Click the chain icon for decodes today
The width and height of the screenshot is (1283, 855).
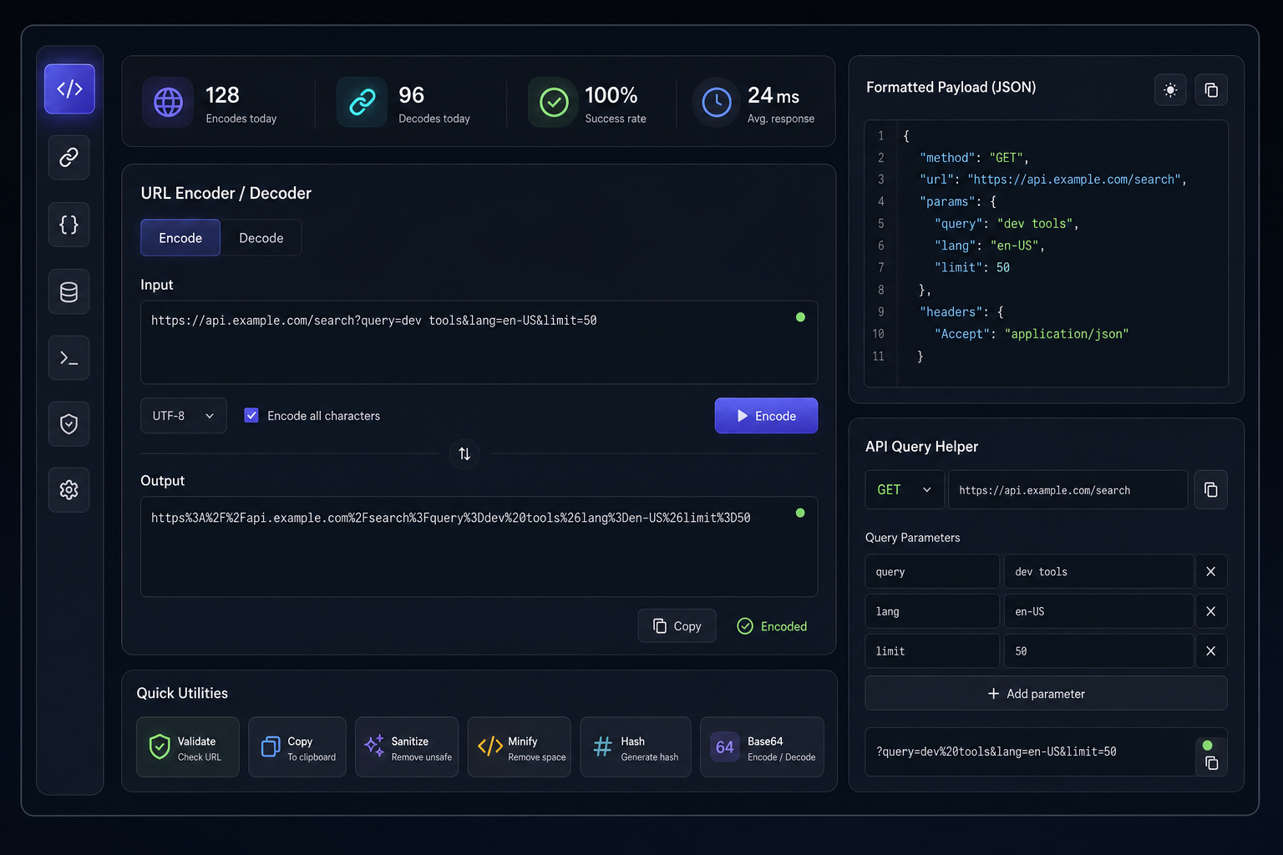362,103
